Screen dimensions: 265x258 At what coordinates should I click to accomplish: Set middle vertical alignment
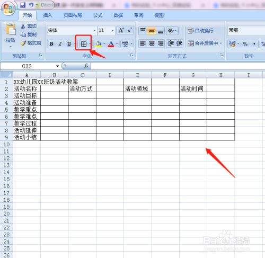click(x=152, y=31)
